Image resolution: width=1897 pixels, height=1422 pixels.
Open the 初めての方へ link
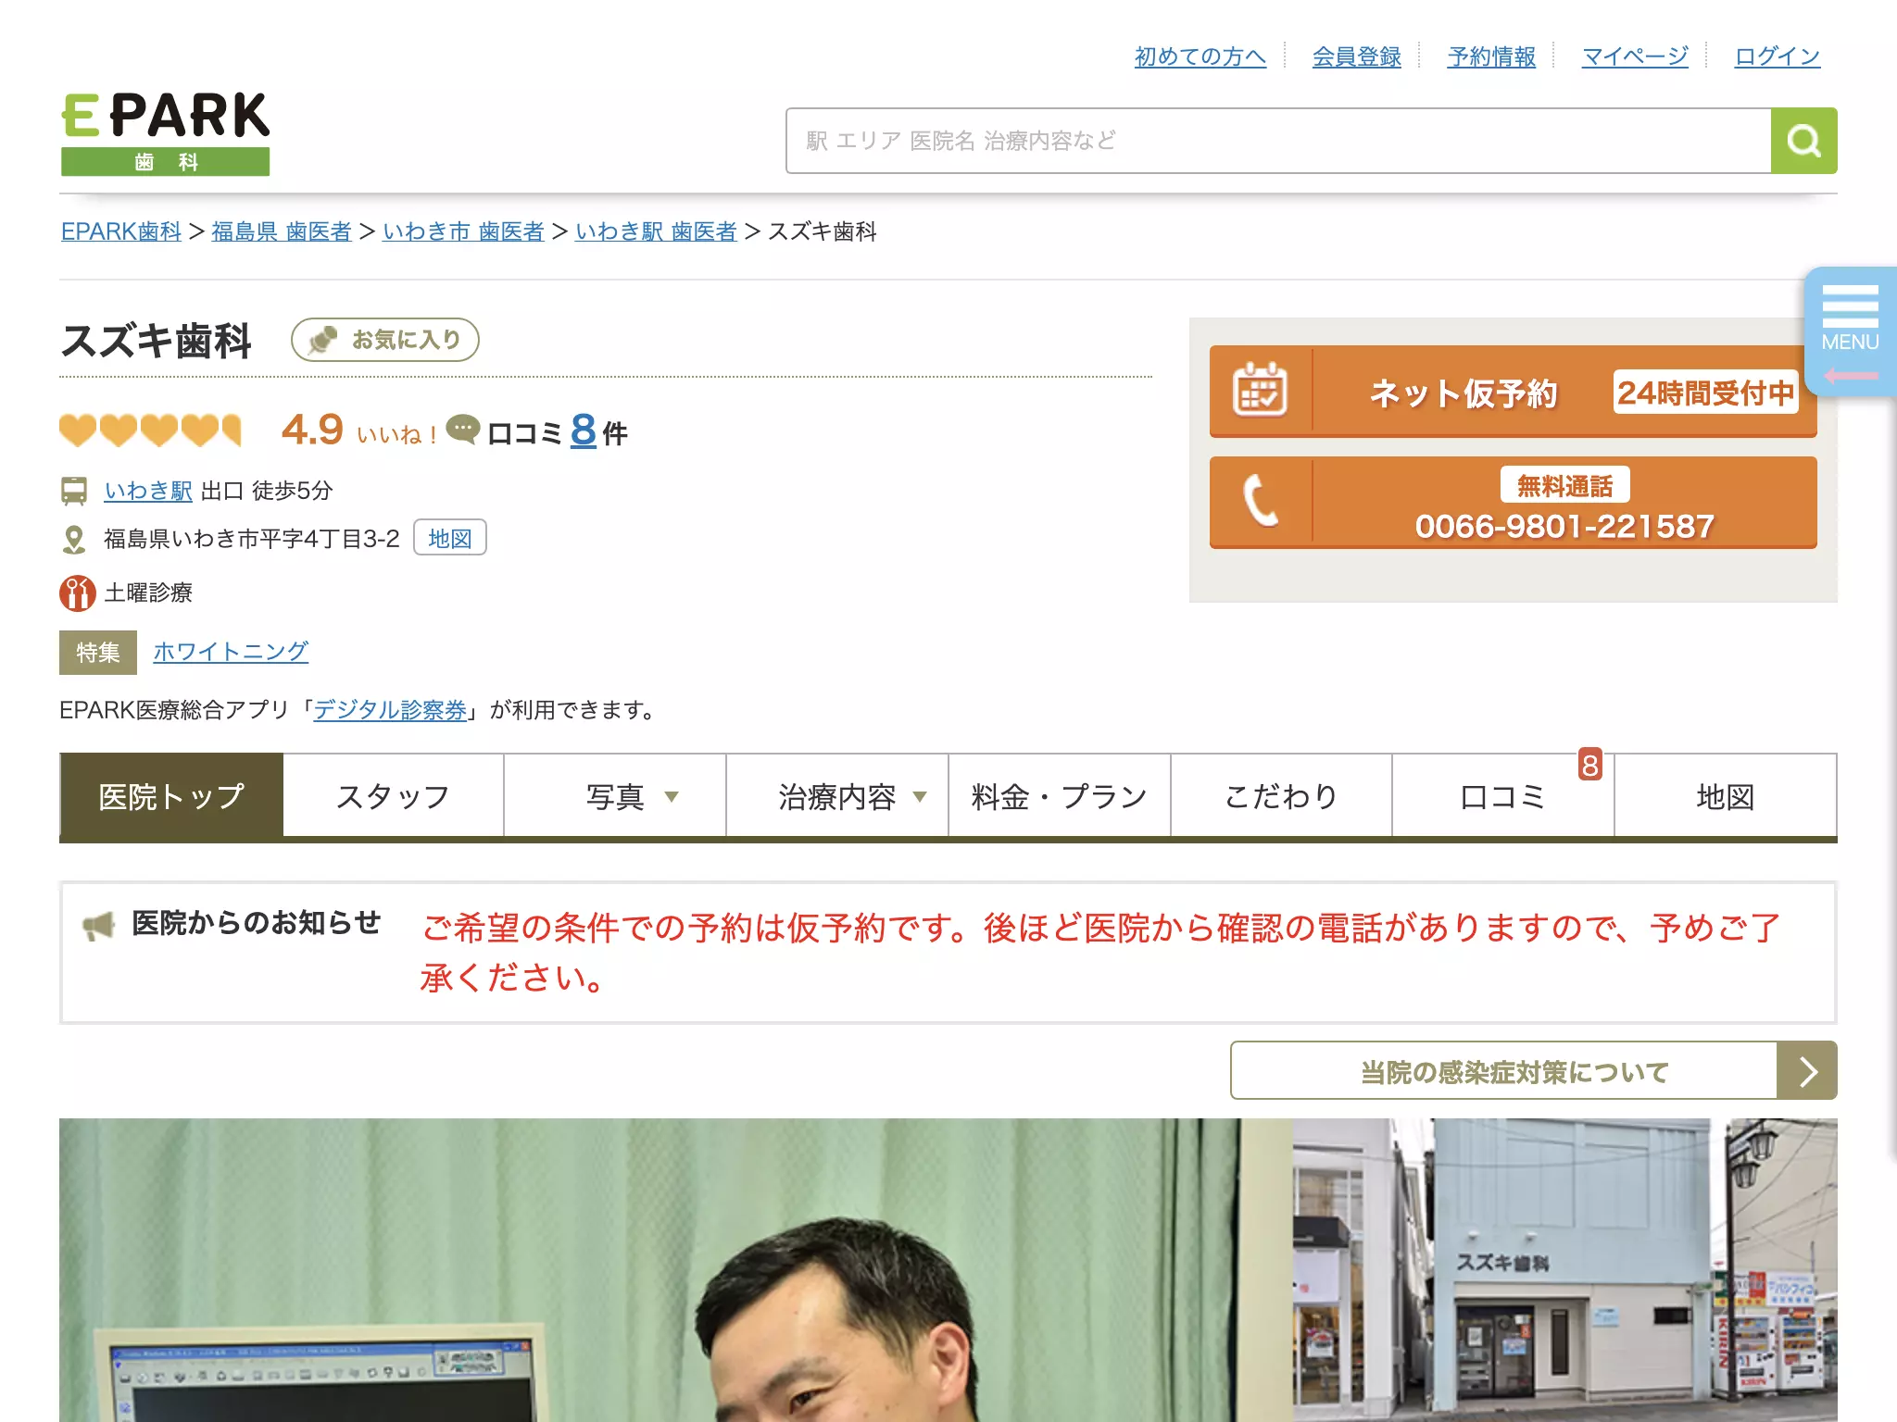point(1200,56)
